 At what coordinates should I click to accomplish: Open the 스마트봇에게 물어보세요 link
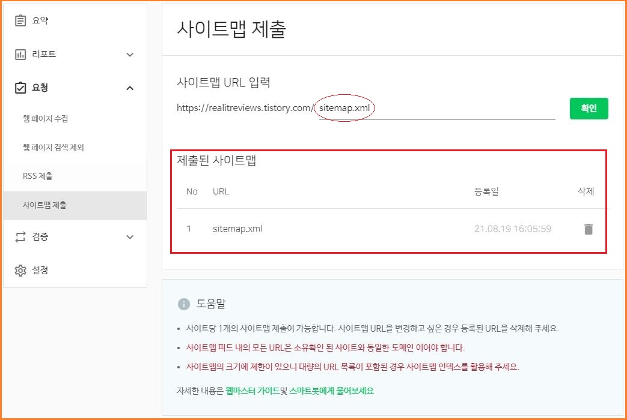[331, 391]
